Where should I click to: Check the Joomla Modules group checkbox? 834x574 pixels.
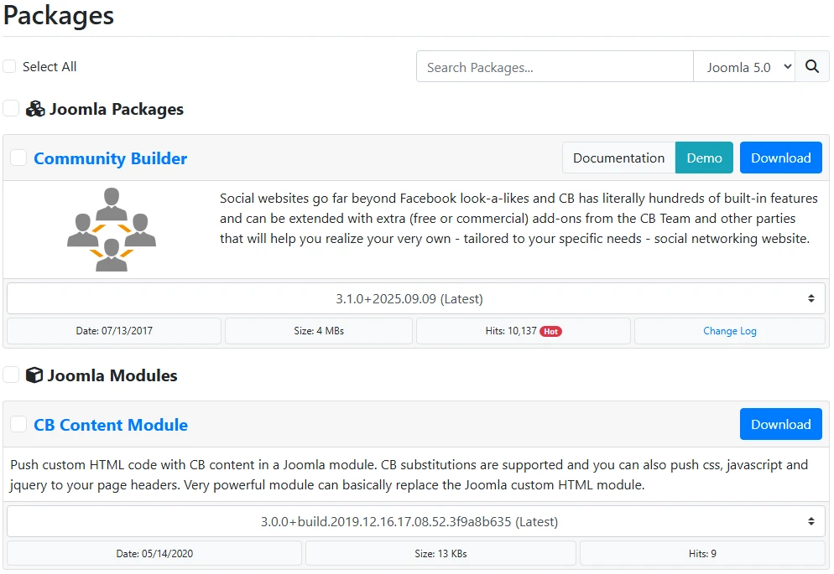pyautogui.click(x=11, y=375)
